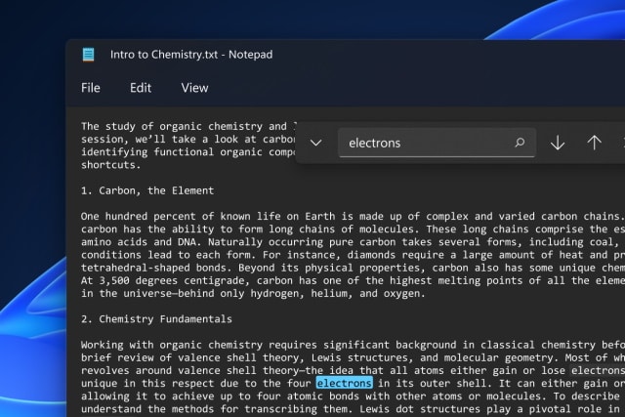The width and height of the screenshot is (625, 417).
Task: Open the File menu
Action: click(91, 88)
